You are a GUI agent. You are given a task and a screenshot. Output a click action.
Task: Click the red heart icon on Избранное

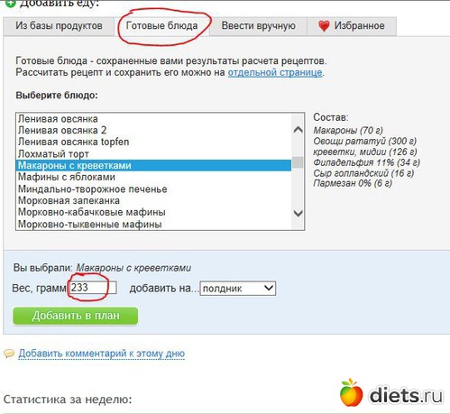[324, 26]
